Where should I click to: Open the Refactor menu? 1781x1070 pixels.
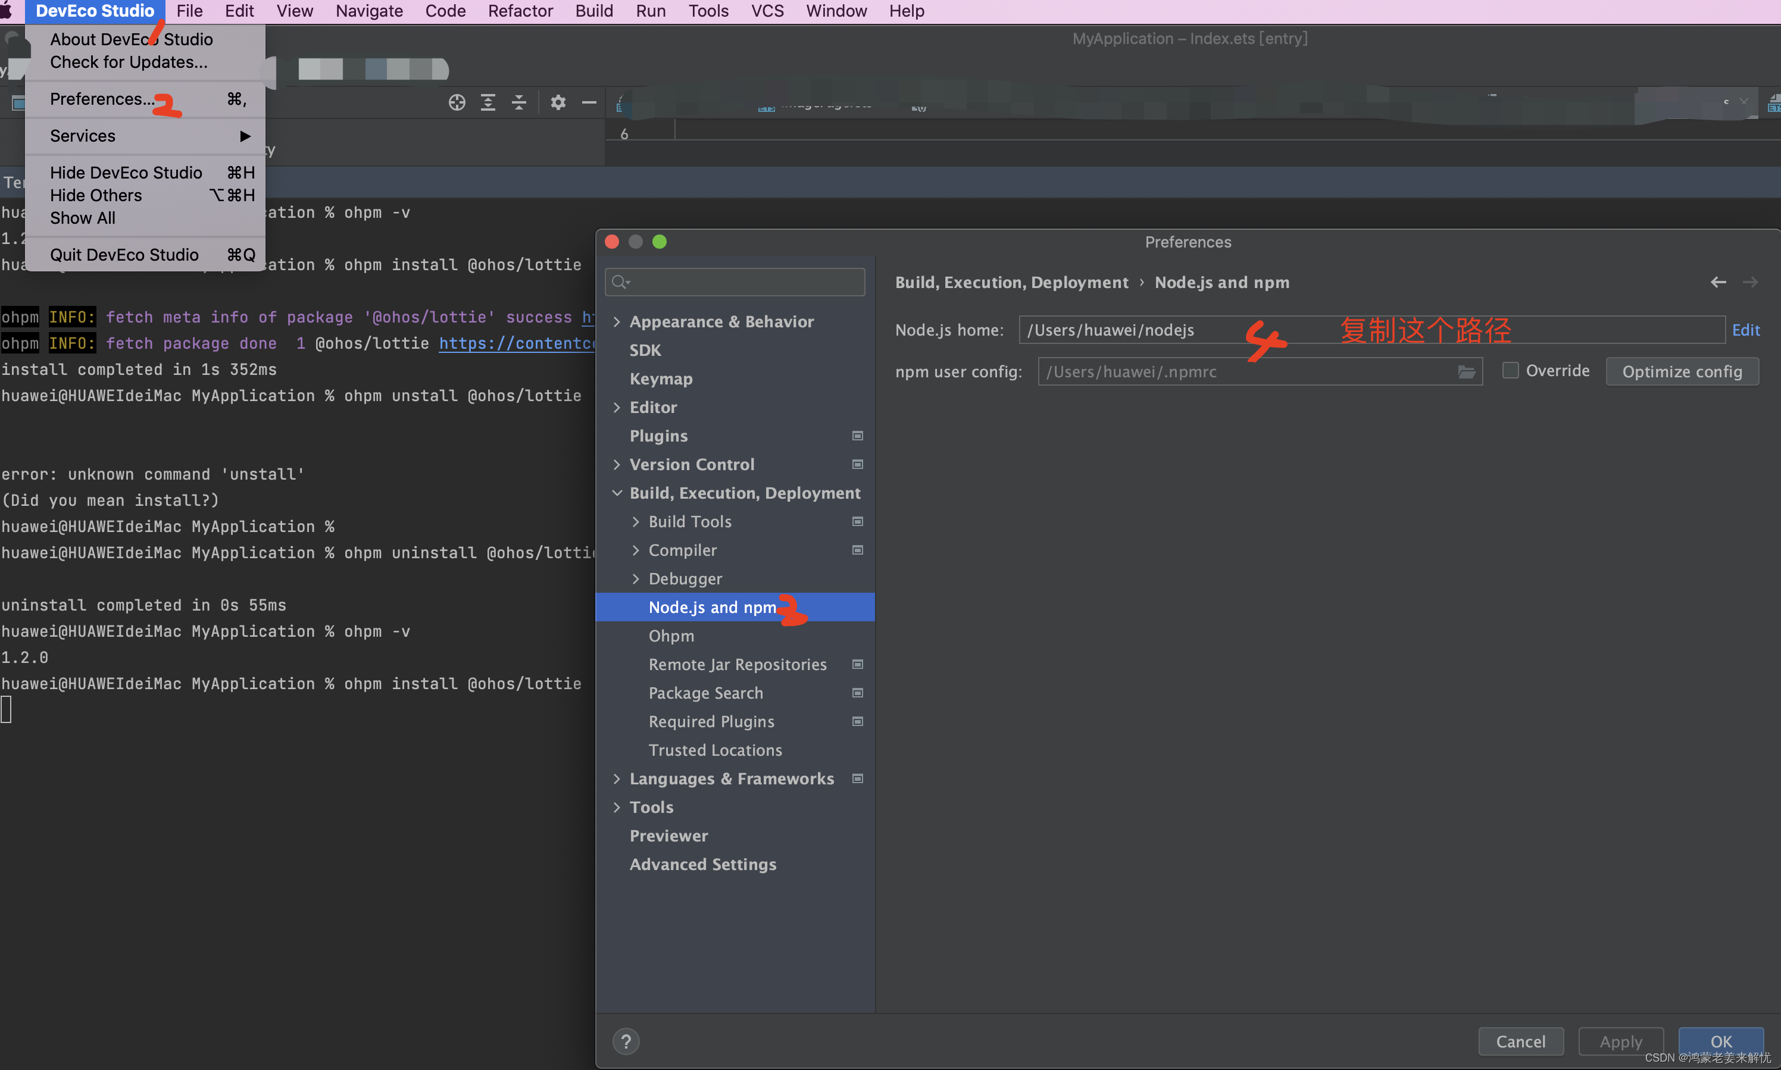(520, 11)
